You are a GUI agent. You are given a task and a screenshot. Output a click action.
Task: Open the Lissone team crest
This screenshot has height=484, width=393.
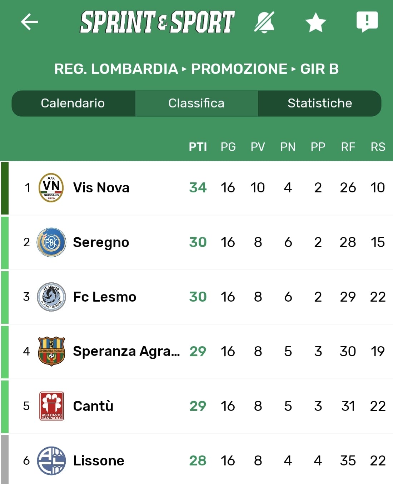(x=51, y=461)
